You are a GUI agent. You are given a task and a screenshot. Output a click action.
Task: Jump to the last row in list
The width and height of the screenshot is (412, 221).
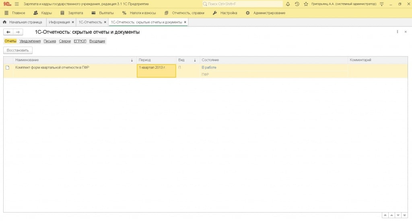coord(404,215)
